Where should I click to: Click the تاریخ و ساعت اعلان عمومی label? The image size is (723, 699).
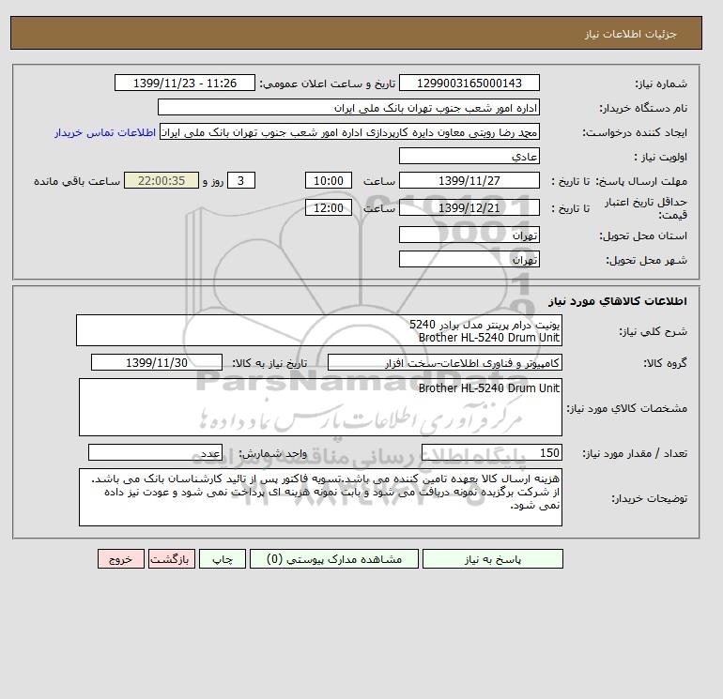click(x=328, y=84)
